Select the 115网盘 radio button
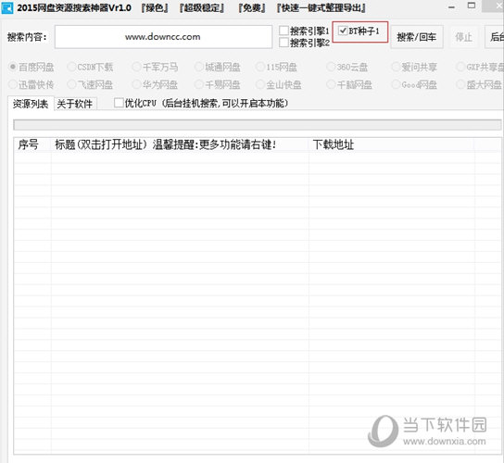504x463 pixels. [x=259, y=68]
